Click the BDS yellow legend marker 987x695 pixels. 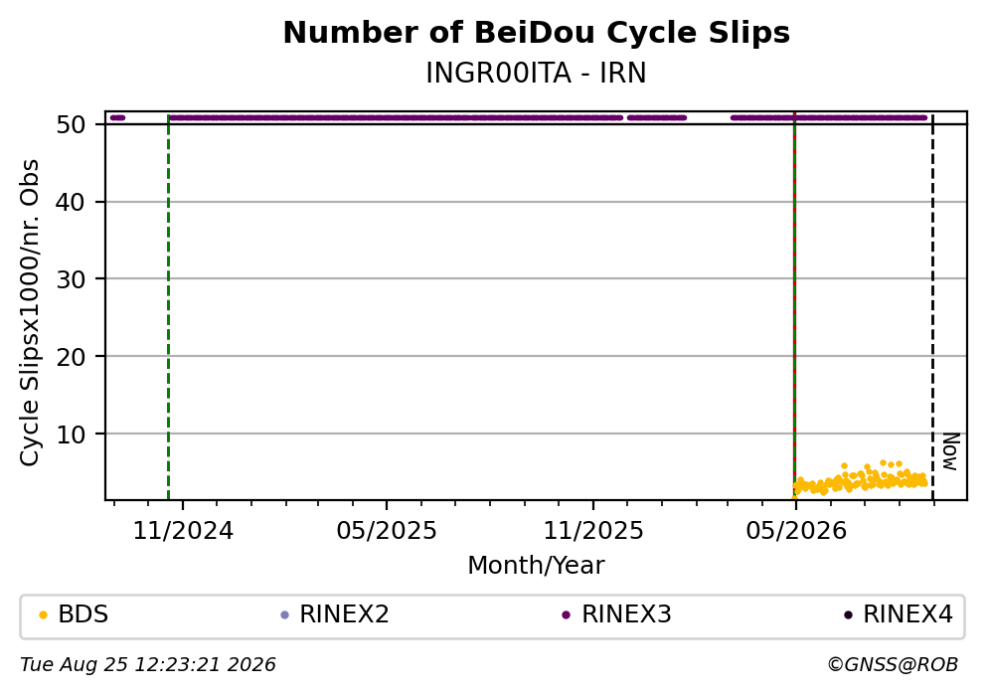click(x=43, y=615)
